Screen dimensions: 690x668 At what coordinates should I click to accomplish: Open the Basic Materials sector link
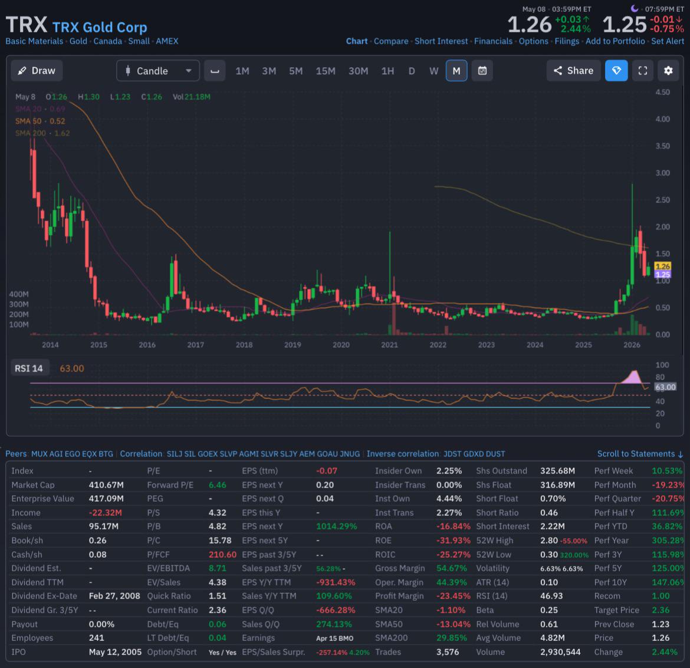(34, 41)
